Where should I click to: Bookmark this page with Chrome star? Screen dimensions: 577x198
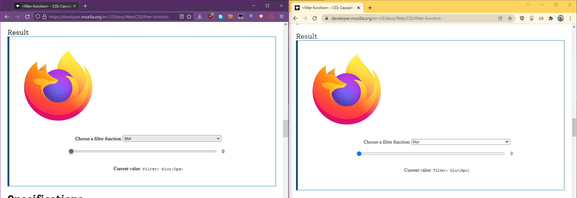click(x=510, y=18)
